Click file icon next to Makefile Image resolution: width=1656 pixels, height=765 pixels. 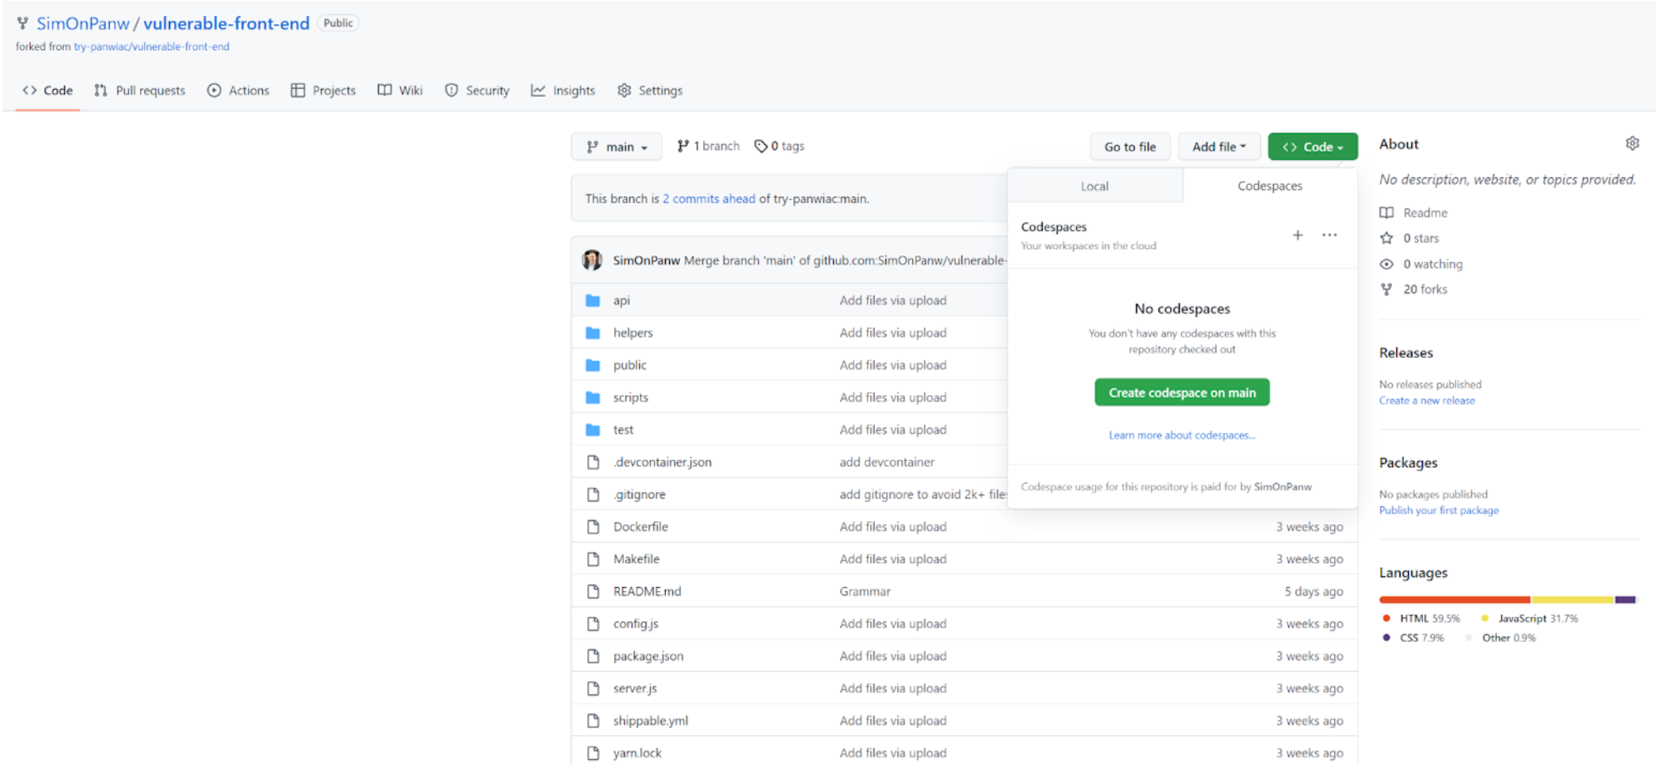[x=592, y=559]
